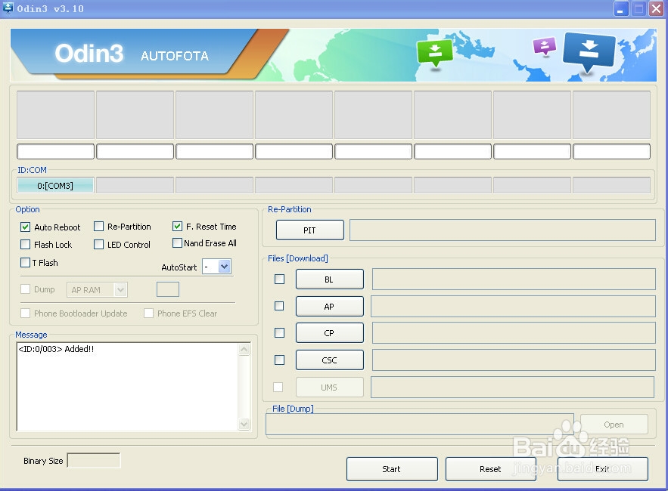Click the '<ID:0/003> Added!!' log line

[x=56, y=349]
